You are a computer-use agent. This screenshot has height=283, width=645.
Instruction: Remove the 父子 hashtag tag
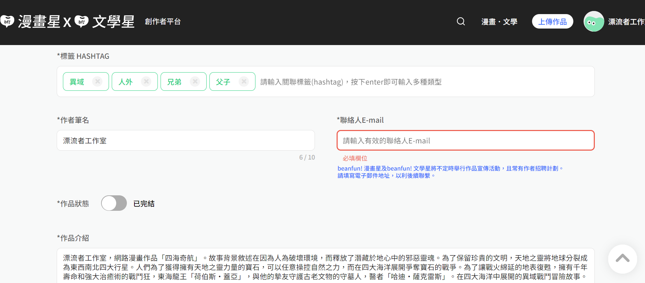coord(244,81)
